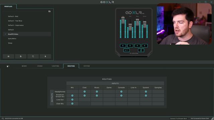214x120 pixels.
Task: Adjust the first (Mic) fader on device
Action: [x=123, y=20]
